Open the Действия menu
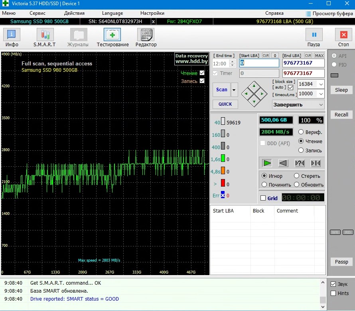Viewport: 355px width, 311px height. (74, 13)
